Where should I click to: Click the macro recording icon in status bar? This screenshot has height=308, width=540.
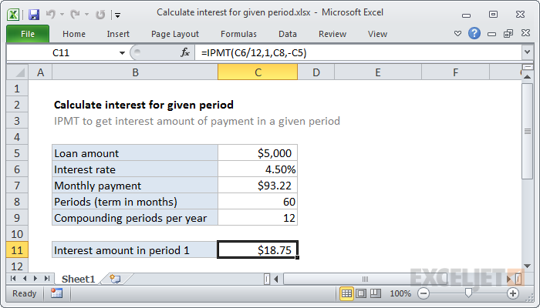(x=56, y=293)
